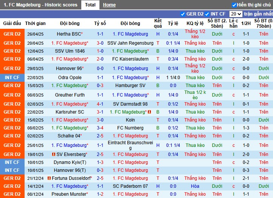Click half-time score 0-3 in Hannover 96(T) row
This screenshot has height=198, width=273.
246,170
